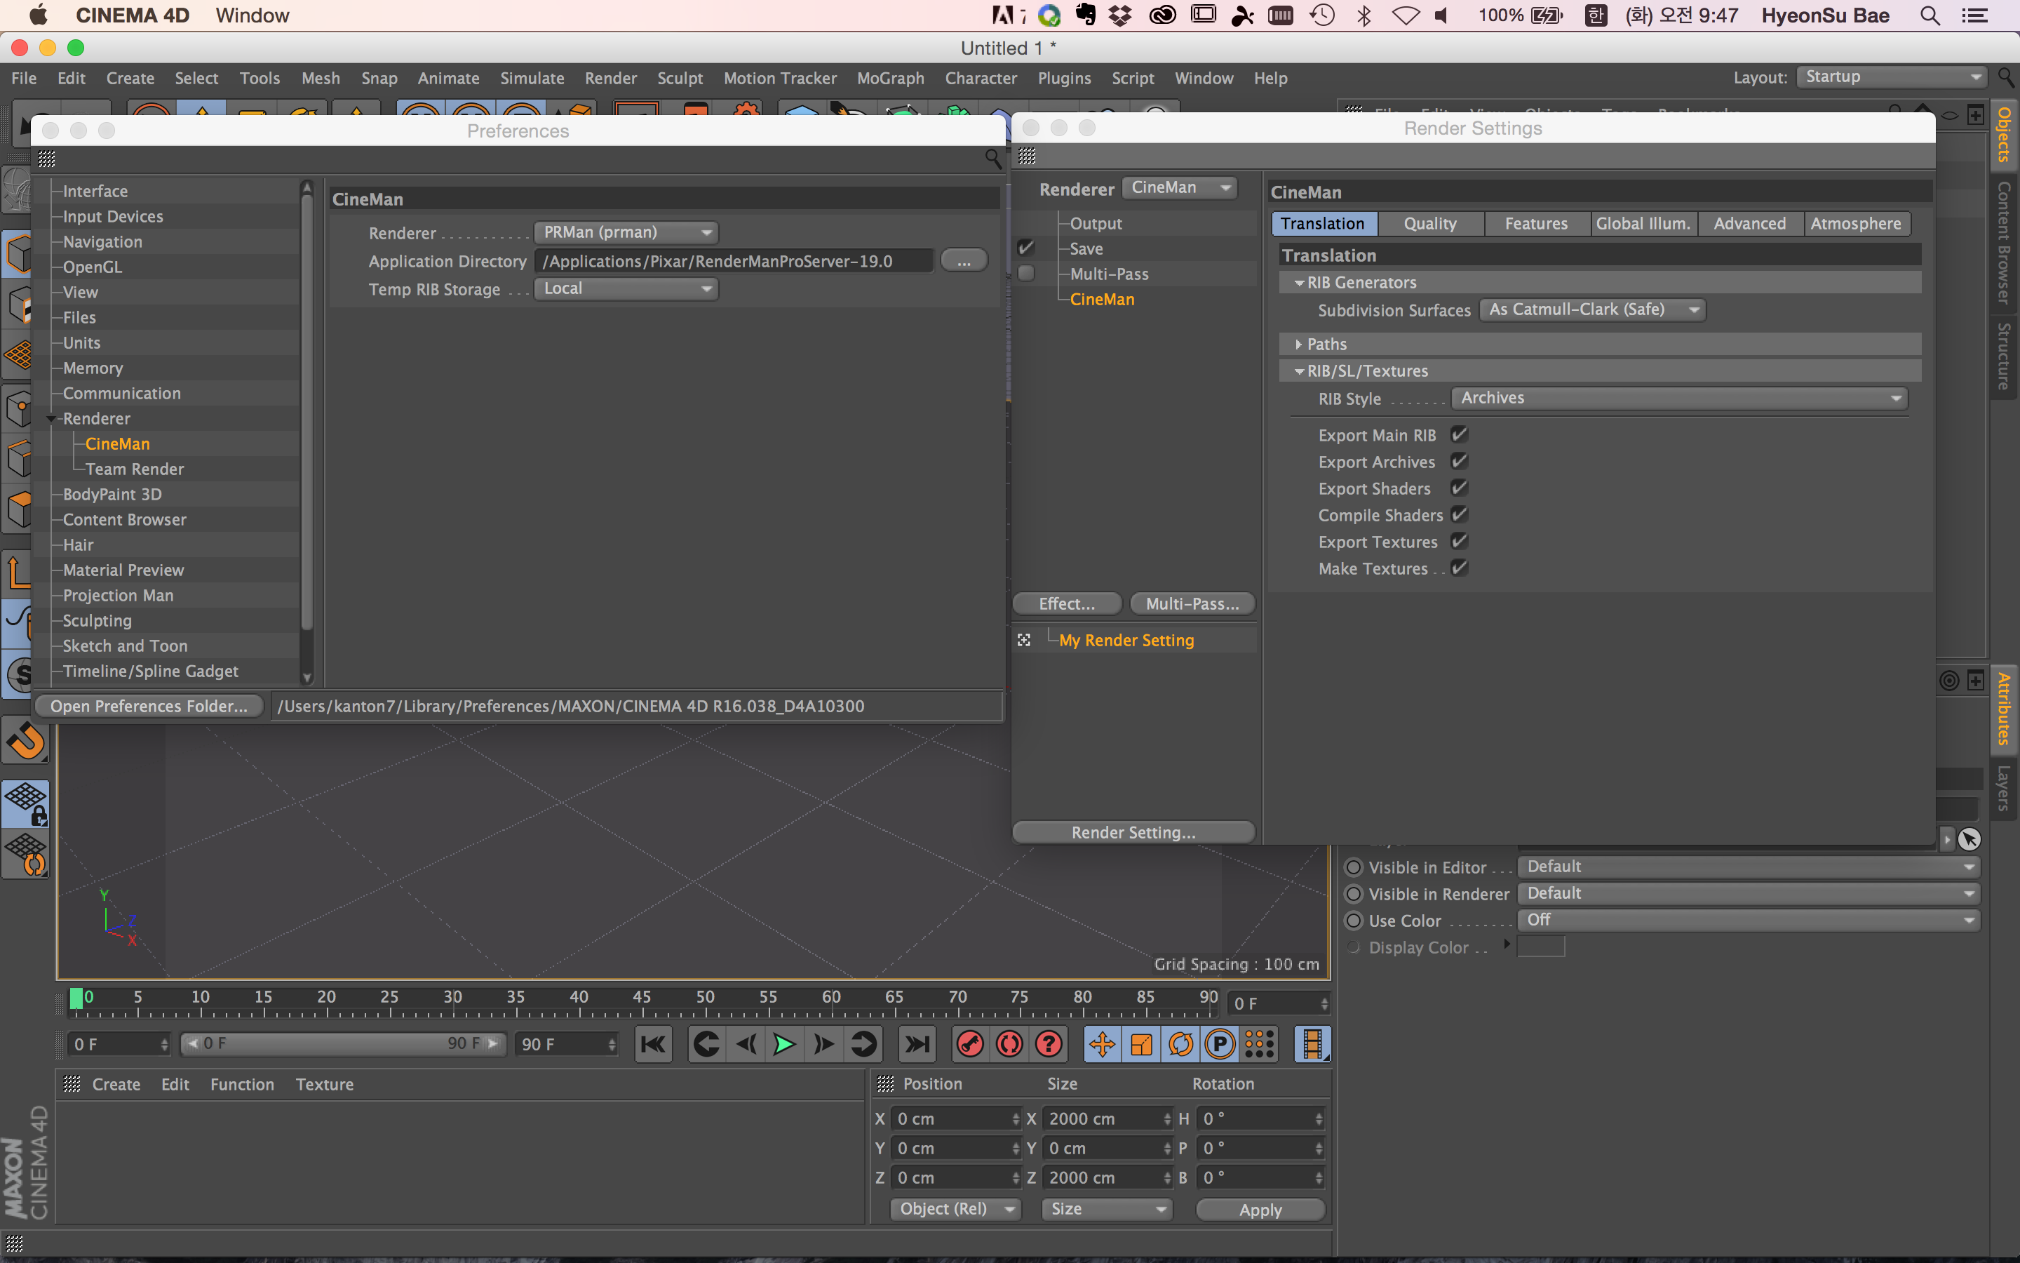The width and height of the screenshot is (2020, 1263).
Task: Open Temp RIB Storage Local dropdown
Action: 626,288
